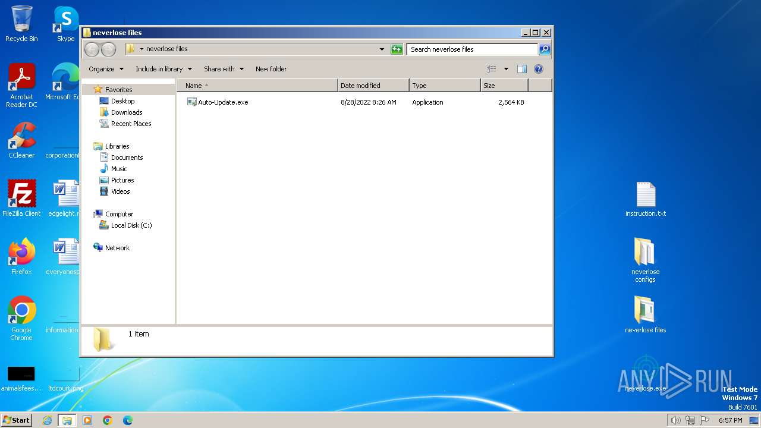Click the volume speaker tray icon
The image size is (761, 428).
pyautogui.click(x=675, y=420)
